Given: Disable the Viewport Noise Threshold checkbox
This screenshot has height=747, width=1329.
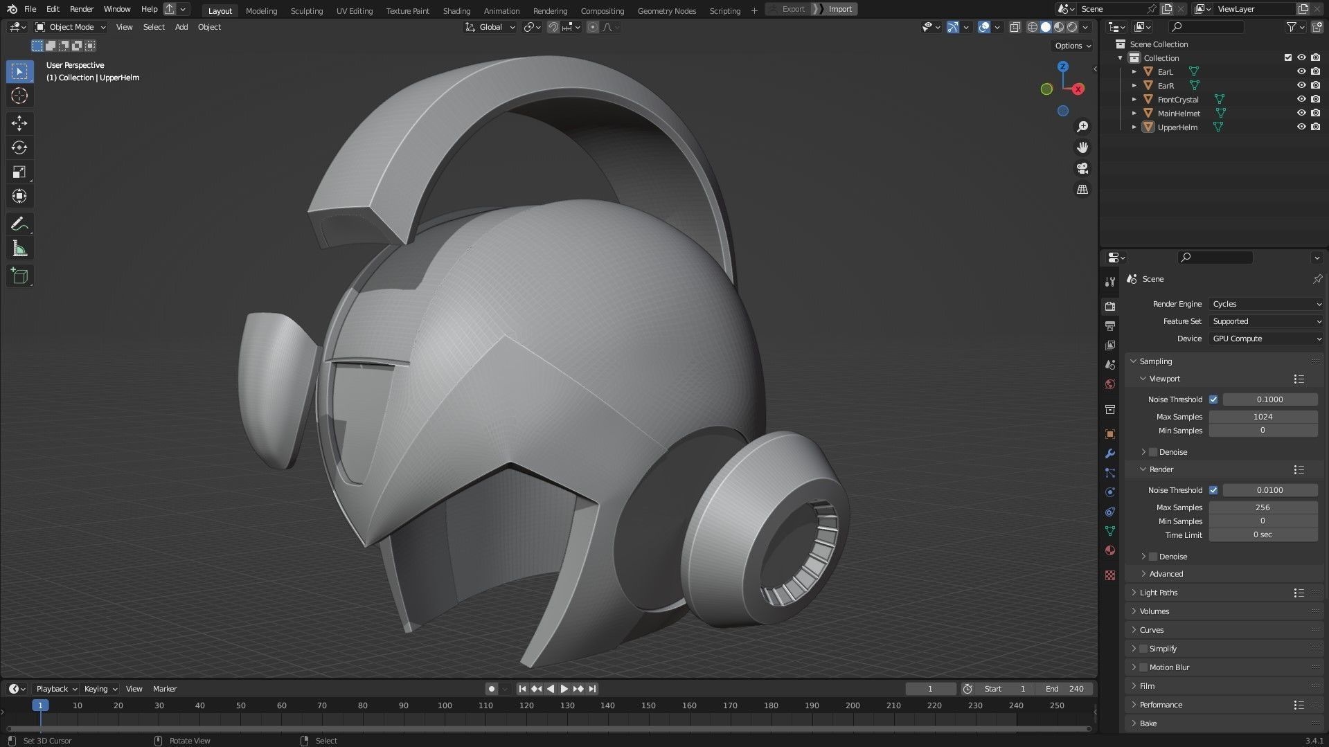Looking at the screenshot, I should tap(1213, 399).
